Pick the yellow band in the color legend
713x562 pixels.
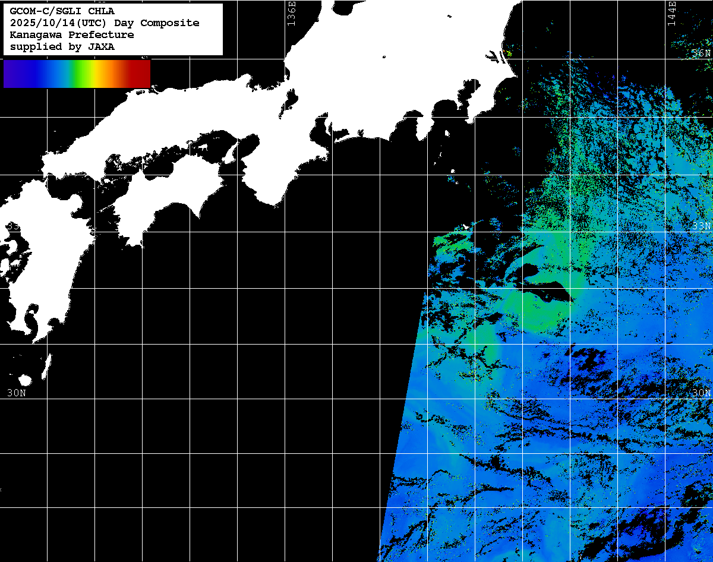[95, 74]
